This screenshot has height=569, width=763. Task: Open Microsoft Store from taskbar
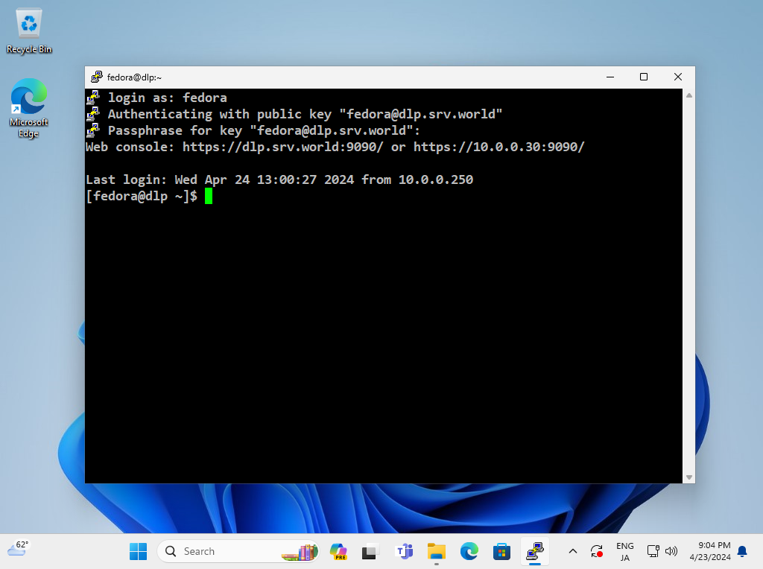(501, 551)
